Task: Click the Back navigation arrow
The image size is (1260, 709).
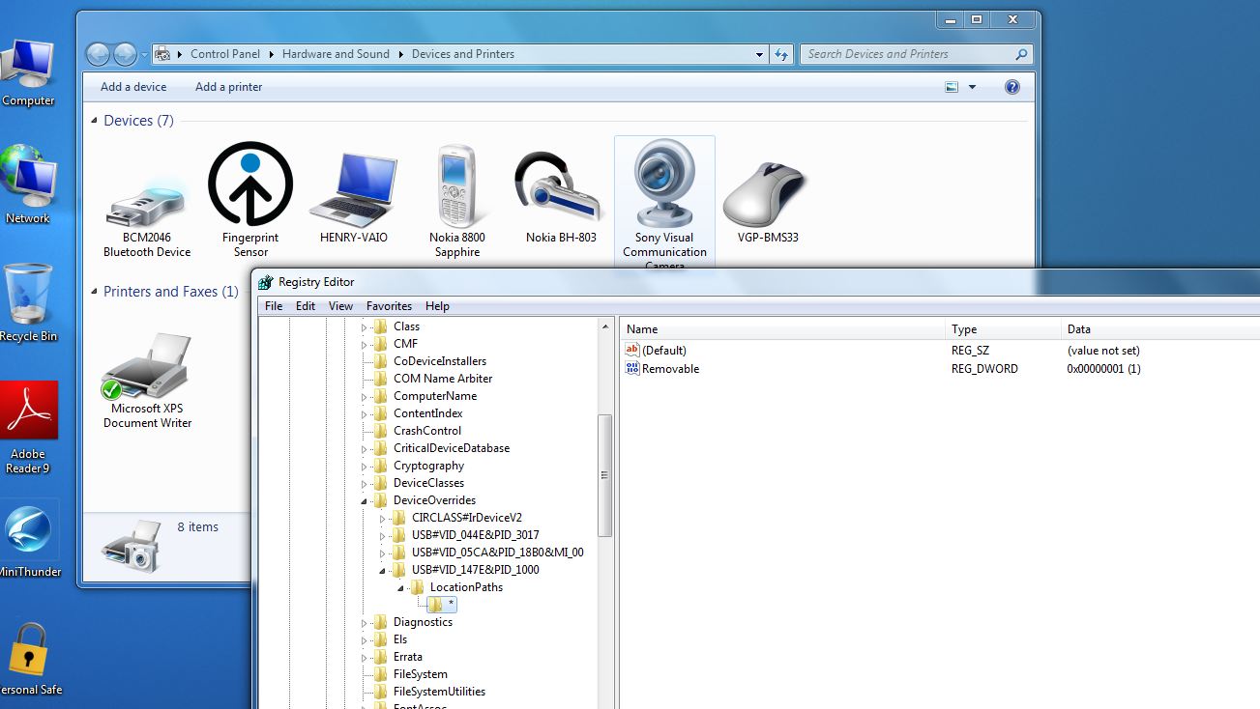Action: click(x=98, y=54)
